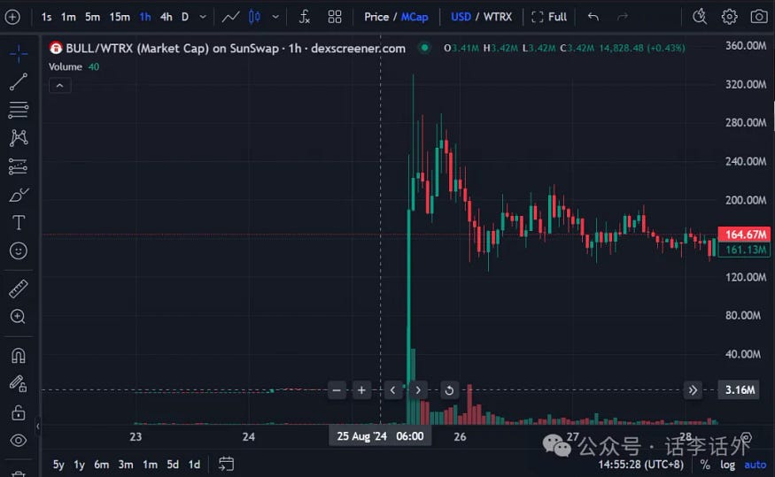Image resolution: width=775 pixels, height=477 pixels.
Task: Expand the chart type dropdown arrow
Action: click(275, 17)
